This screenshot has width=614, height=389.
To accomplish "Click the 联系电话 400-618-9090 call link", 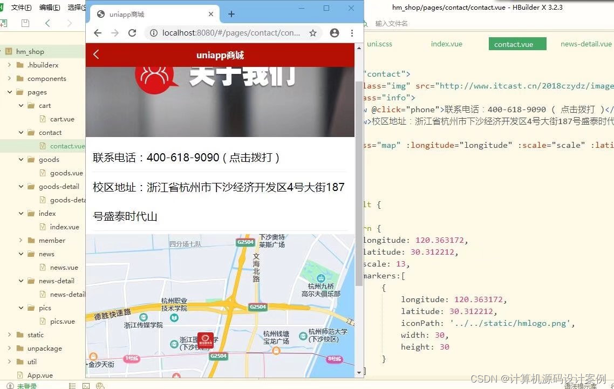I will coord(186,158).
